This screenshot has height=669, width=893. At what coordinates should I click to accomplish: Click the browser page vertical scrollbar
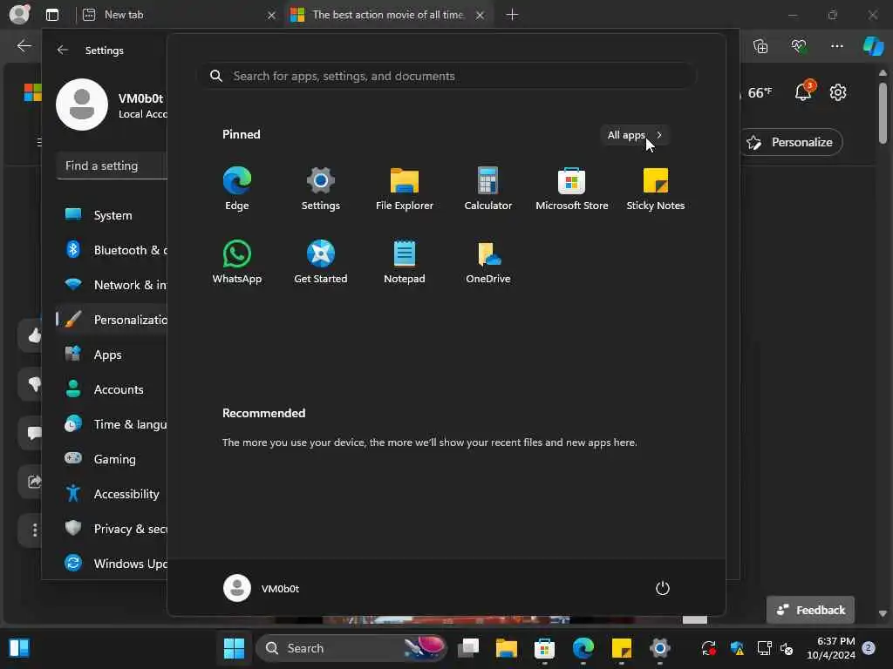883,114
